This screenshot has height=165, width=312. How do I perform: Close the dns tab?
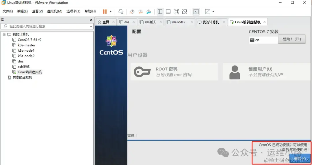(x=134, y=22)
